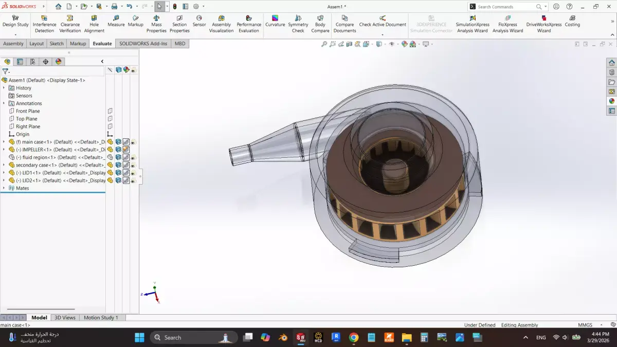Click Check Active Document
The width and height of the screenshot is (617, 347).
click(383, 23)
